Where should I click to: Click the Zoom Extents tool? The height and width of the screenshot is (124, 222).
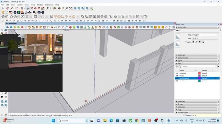pyautogui.click(x=70, y=8)
